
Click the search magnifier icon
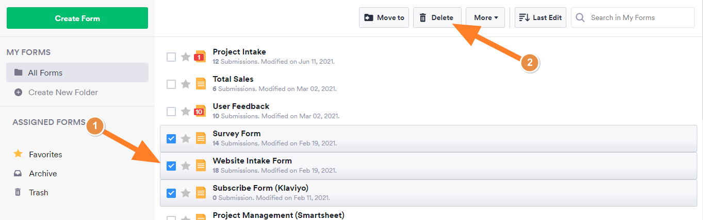coord(580,17)
